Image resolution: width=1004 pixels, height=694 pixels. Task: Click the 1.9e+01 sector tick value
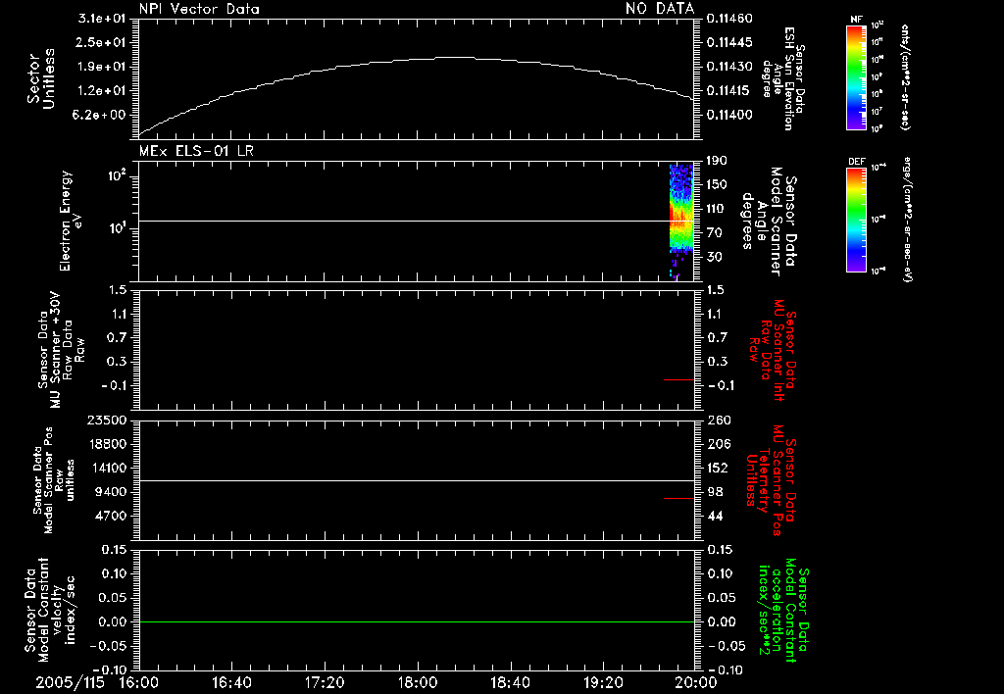click(x=101, y=67)
